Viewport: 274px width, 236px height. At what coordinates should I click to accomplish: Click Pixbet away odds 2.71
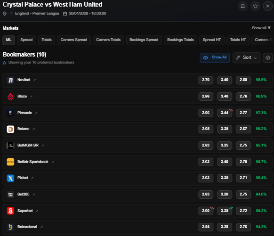click(243, 178)
